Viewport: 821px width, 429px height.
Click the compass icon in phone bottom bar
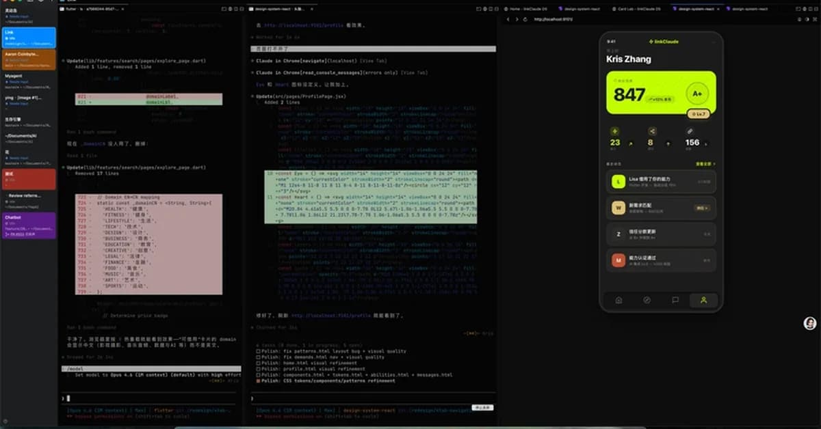point(647,300)
